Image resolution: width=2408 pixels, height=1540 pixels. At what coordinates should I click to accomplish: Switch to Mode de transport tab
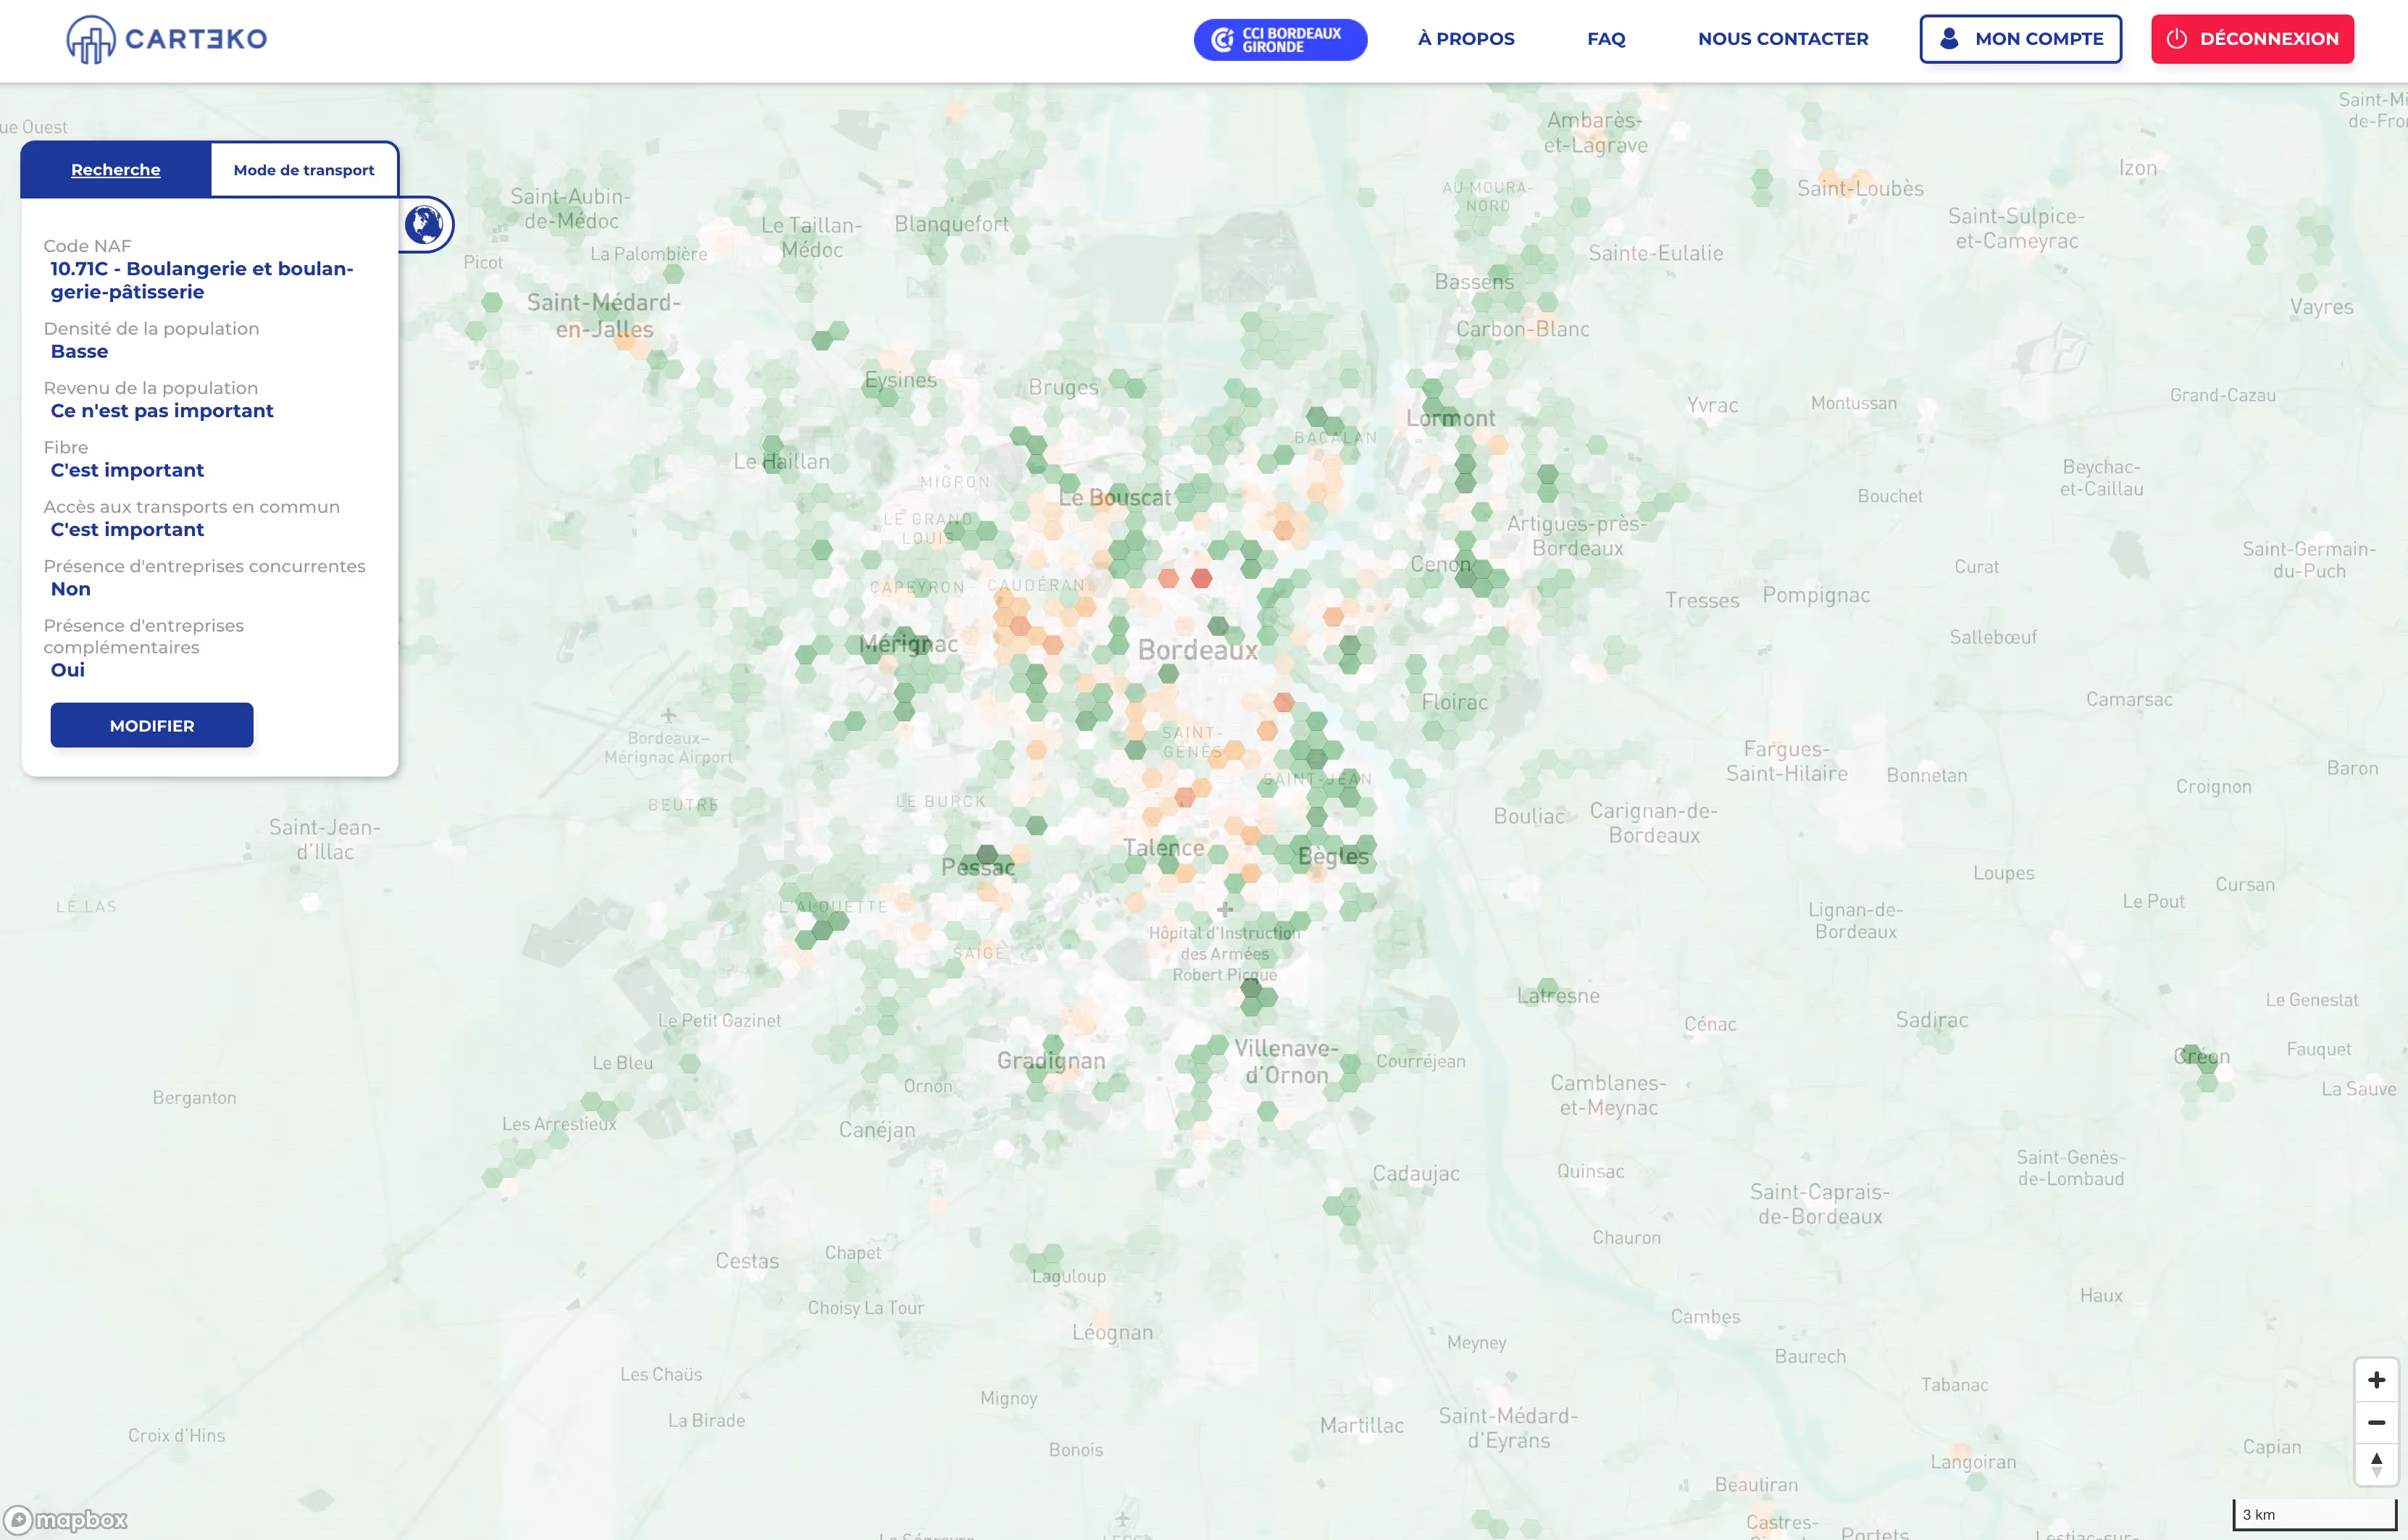(x=303, y=170)
